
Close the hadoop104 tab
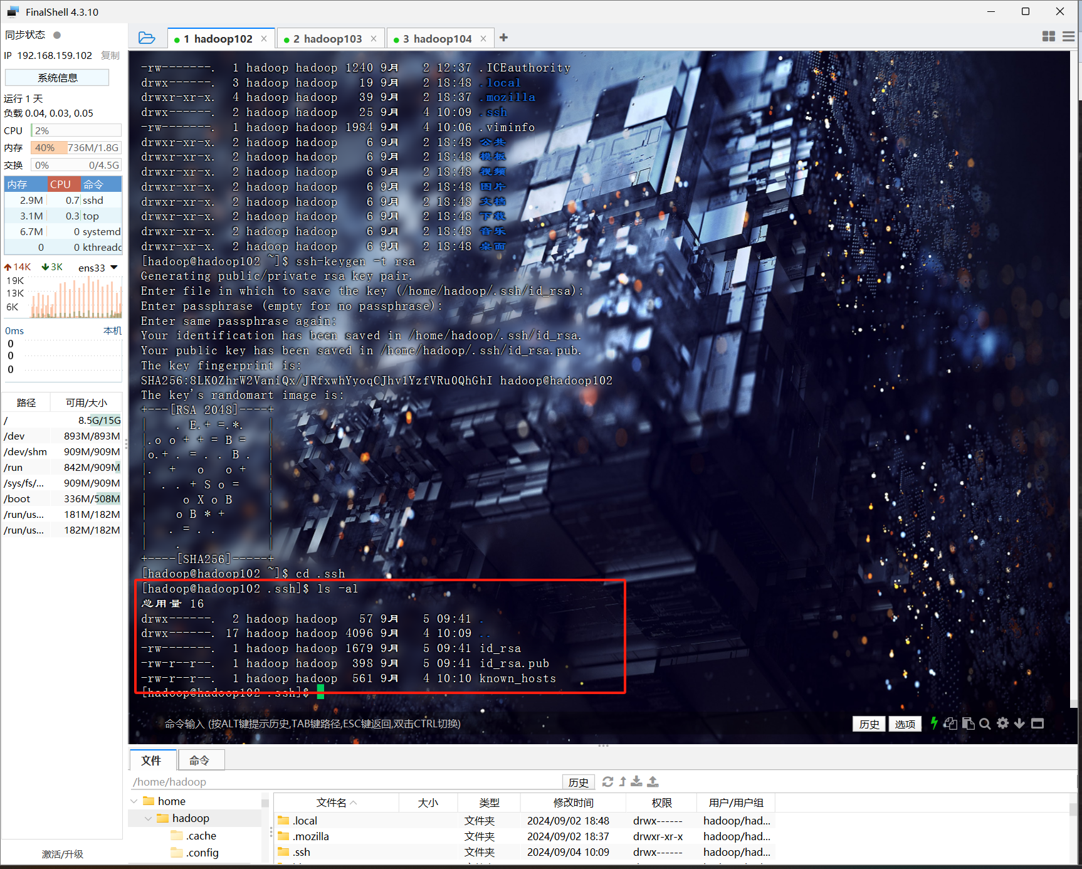483,39
